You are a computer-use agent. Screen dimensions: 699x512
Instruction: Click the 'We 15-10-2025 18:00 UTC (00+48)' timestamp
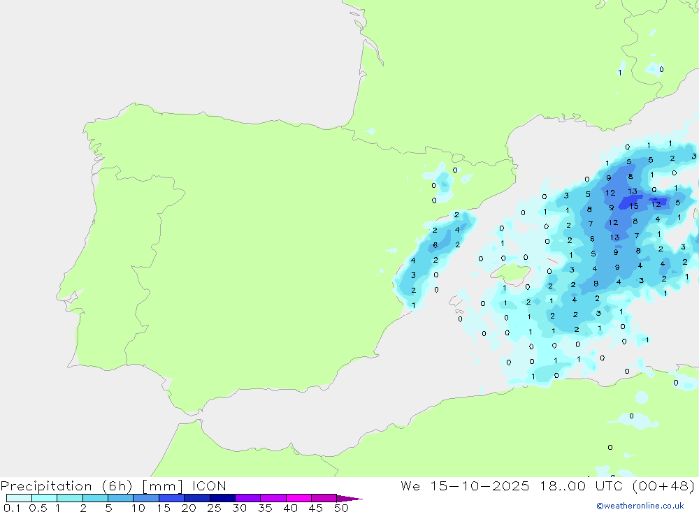548,485
